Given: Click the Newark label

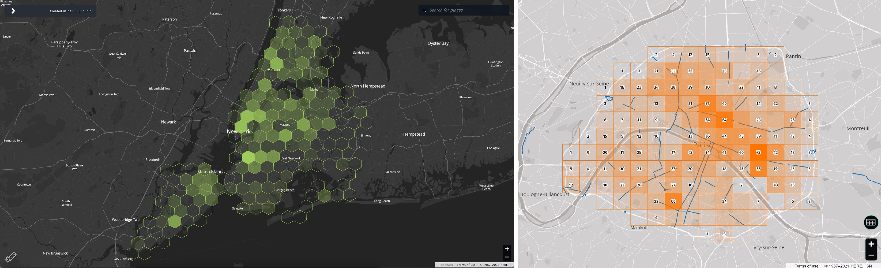Looking at the screenshot, I should [168, 122].
